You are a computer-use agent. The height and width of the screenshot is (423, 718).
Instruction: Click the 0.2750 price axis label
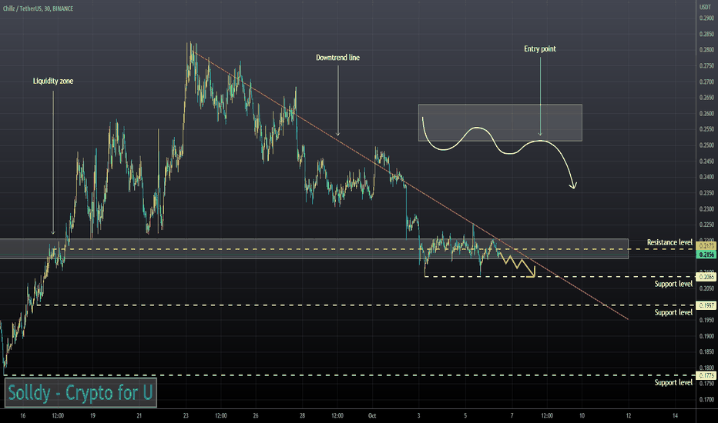[x=706, y=66]
